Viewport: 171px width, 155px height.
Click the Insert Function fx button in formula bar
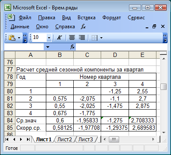(72, 47)
